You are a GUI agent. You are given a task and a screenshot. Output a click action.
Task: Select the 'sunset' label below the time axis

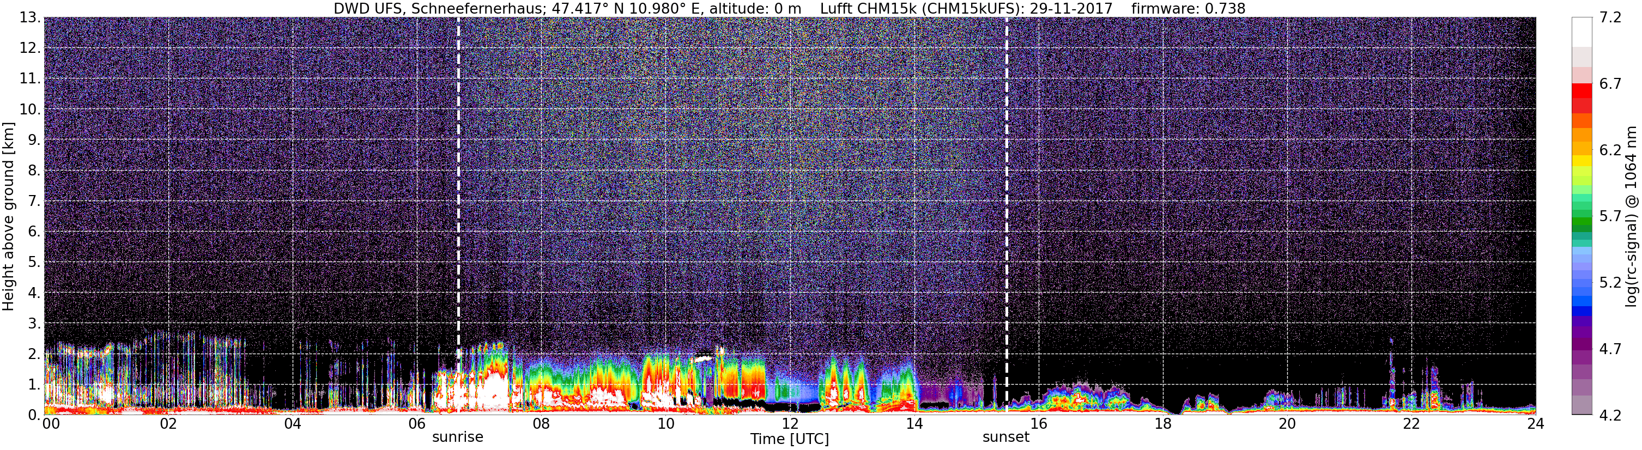(x=1006, y=437)
